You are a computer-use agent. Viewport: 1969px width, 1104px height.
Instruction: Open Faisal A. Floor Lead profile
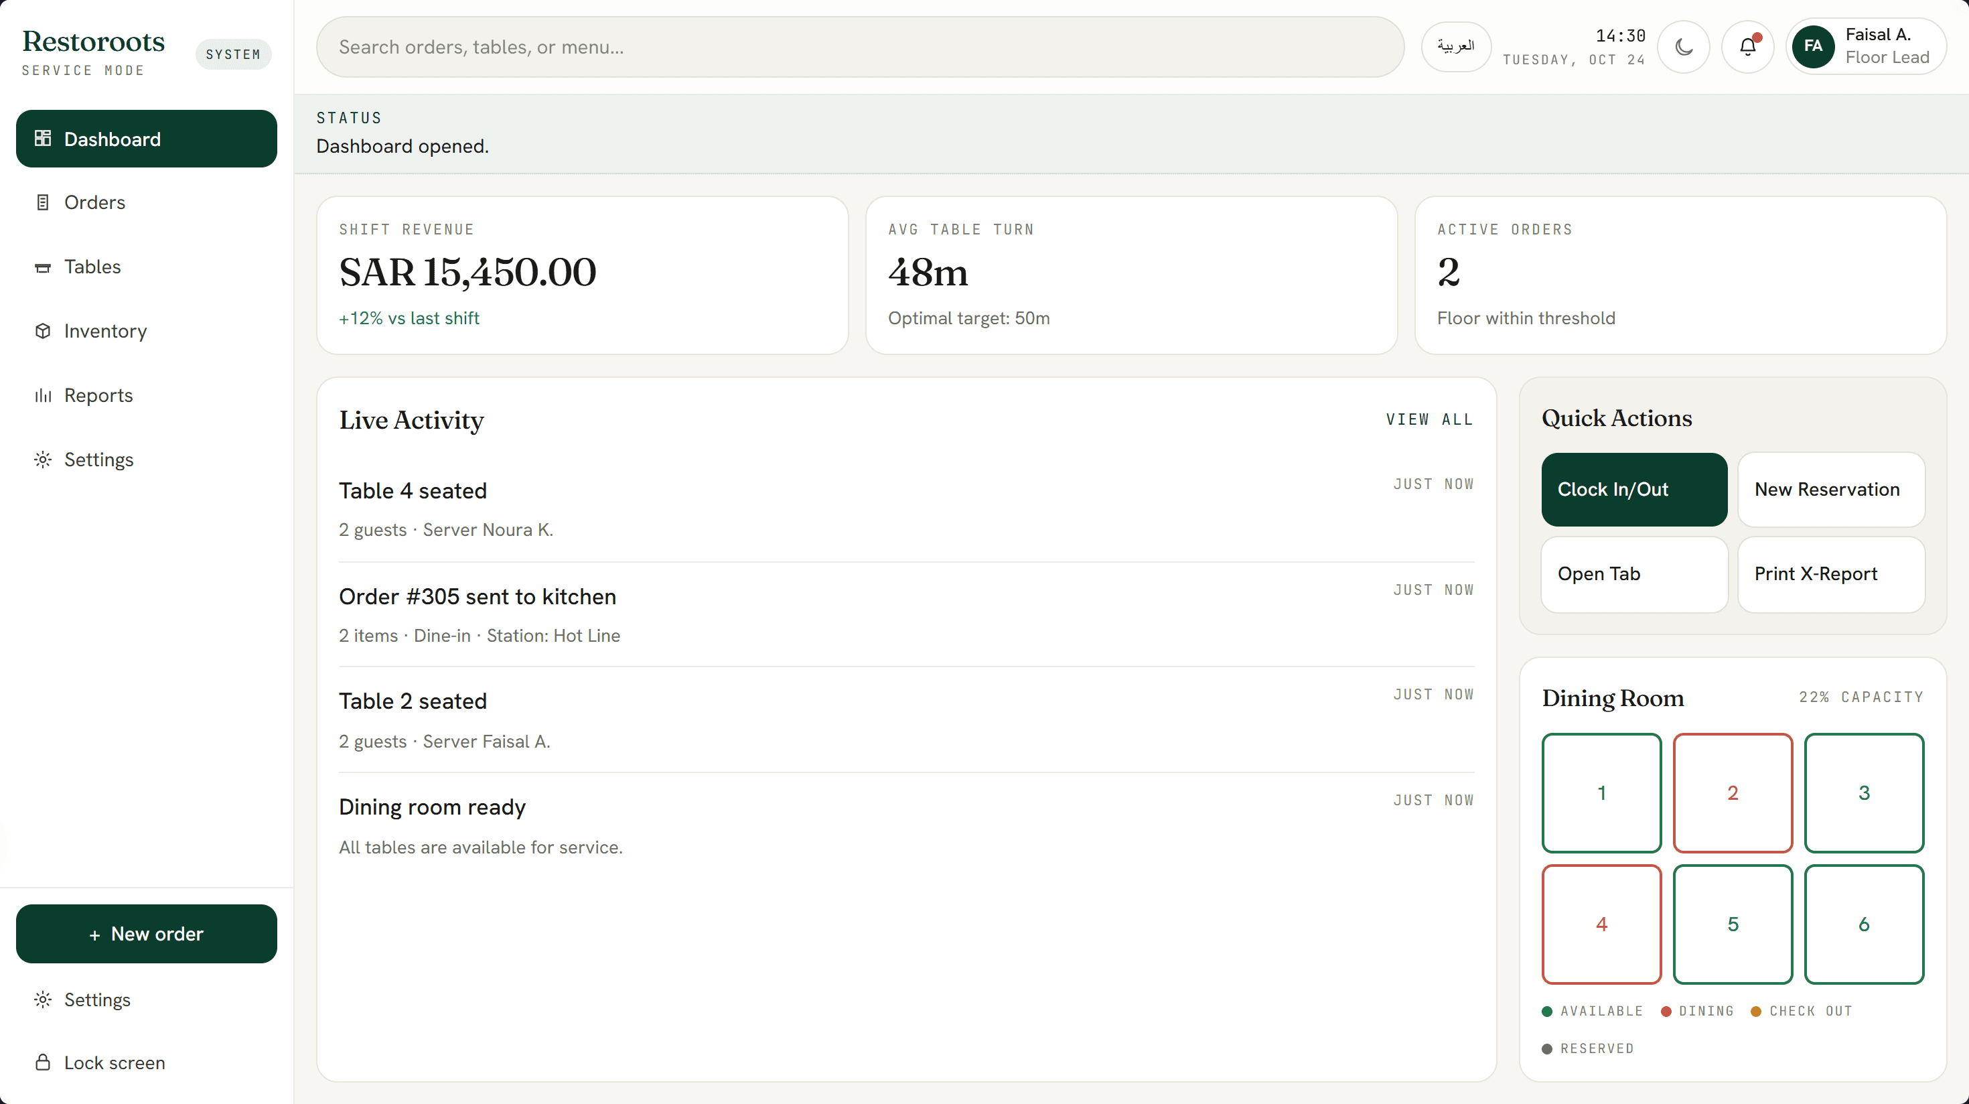click(x=1866, y=47)
